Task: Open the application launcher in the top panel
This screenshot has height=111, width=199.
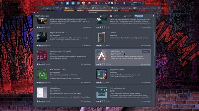Action: pos(57,3)
